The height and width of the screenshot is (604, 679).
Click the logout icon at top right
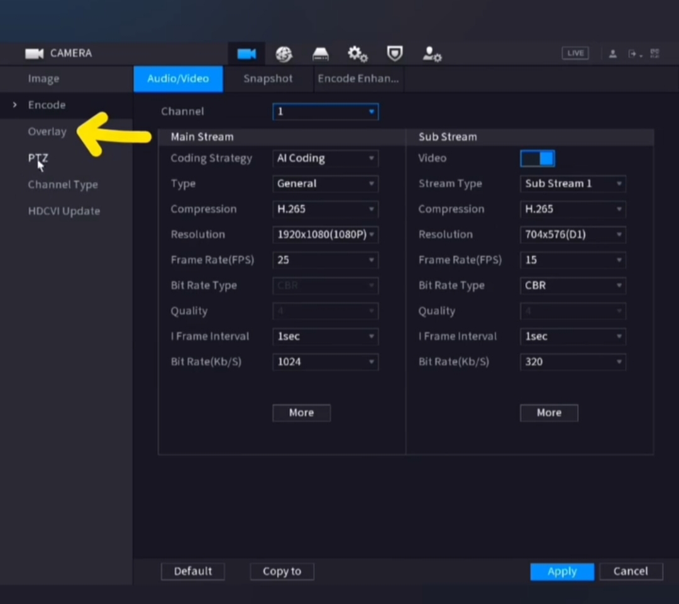click(634, 53)
